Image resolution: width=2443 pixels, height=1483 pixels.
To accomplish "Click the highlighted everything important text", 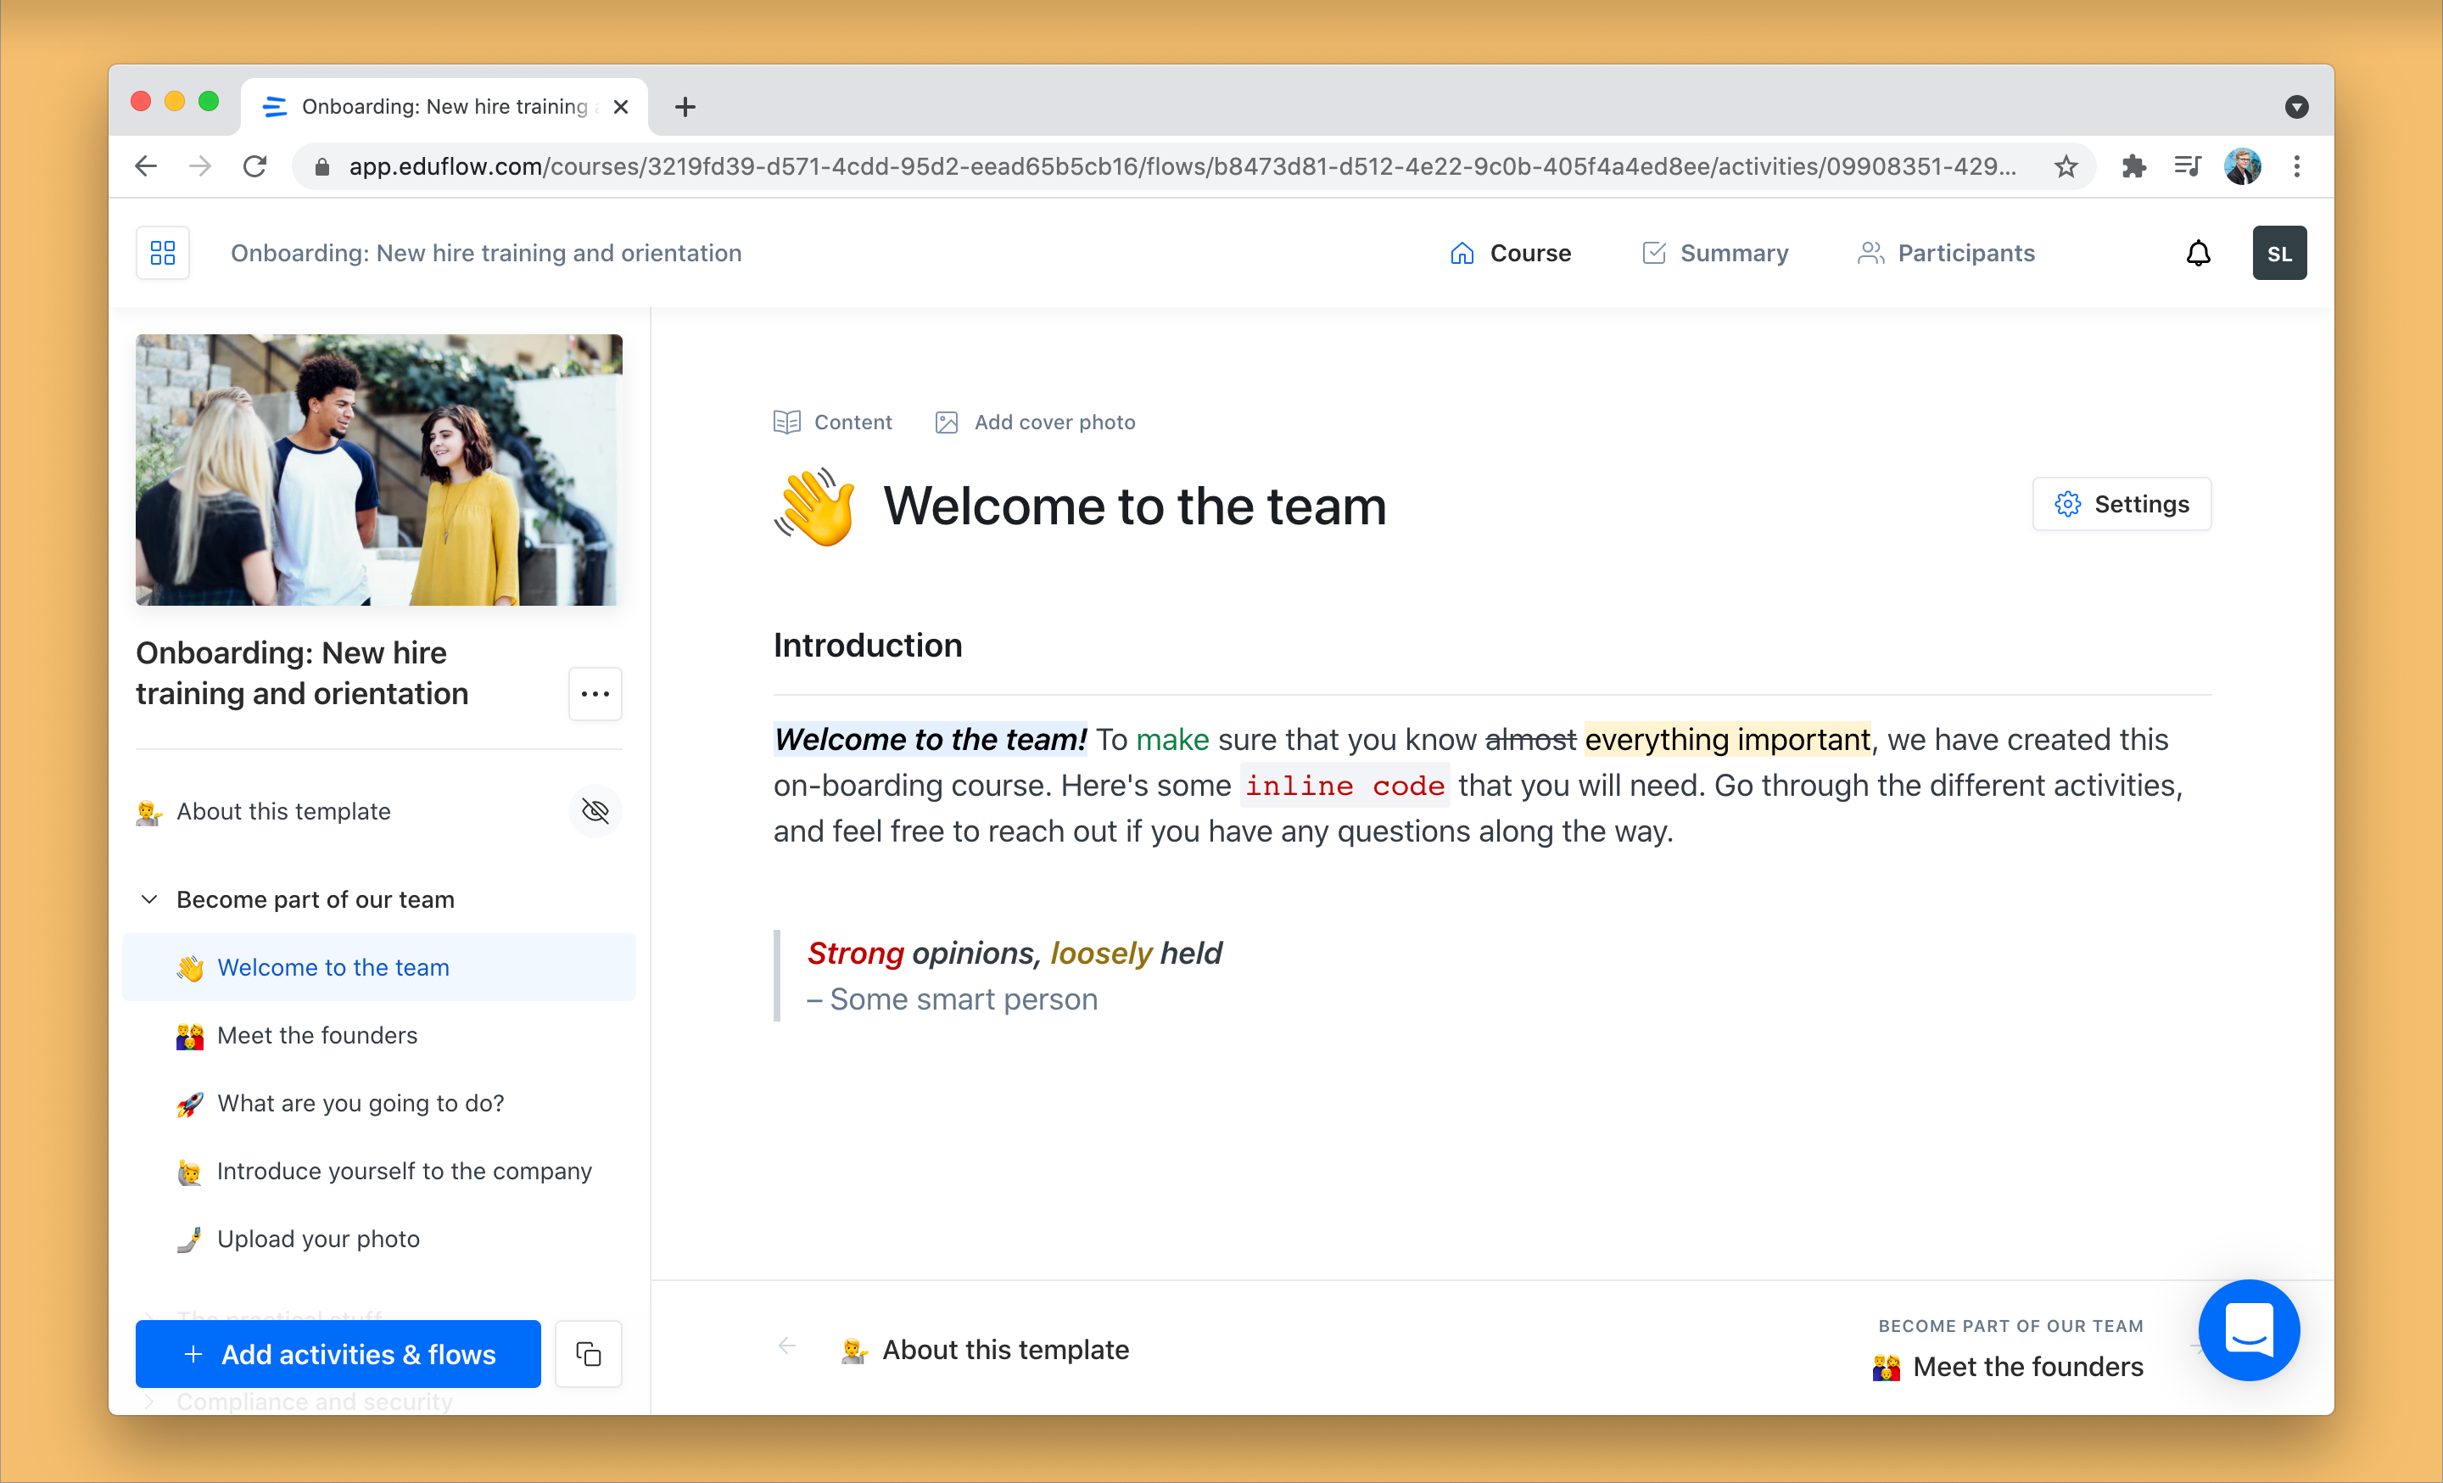I will (1728, 740).
